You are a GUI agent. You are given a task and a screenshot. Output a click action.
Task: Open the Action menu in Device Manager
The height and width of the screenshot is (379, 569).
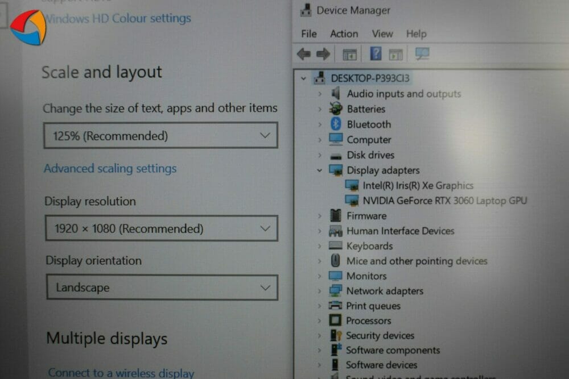(x=344, y=34)
